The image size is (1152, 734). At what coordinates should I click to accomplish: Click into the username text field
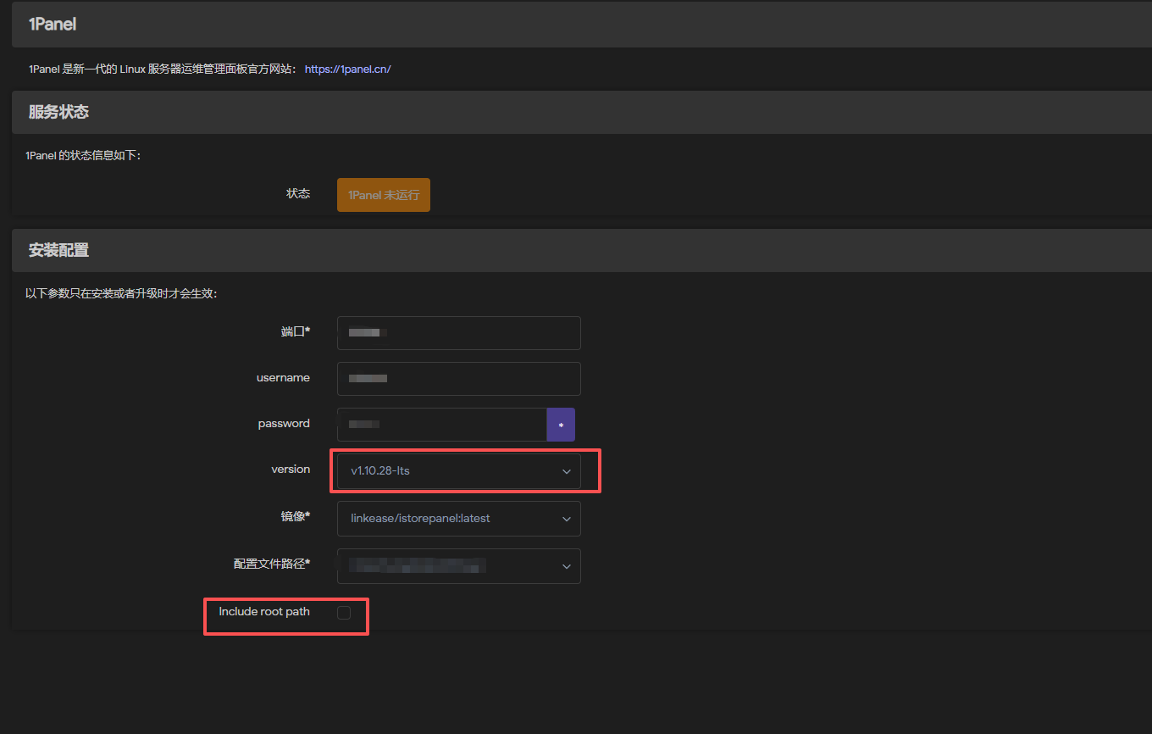pos(458,379)
